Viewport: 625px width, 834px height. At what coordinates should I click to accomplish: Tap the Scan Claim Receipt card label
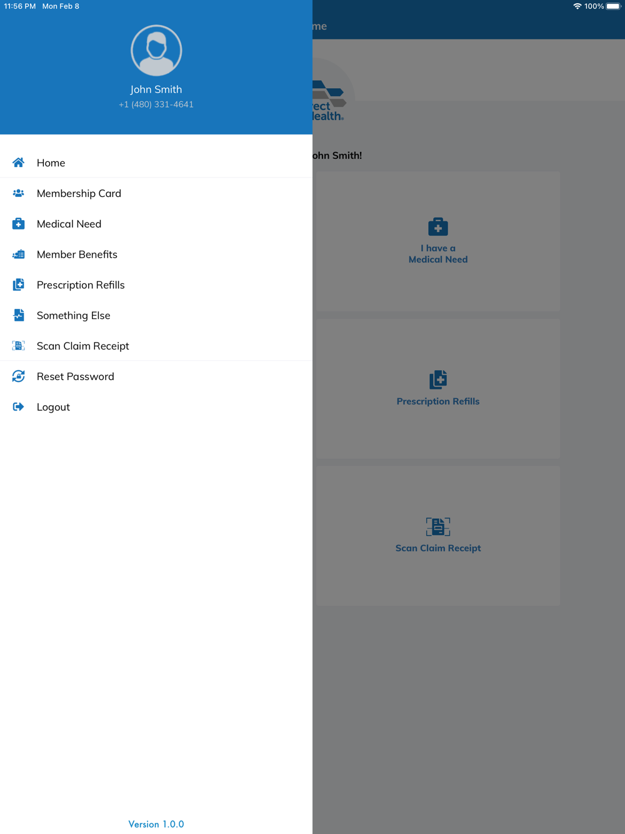[438, 548]
